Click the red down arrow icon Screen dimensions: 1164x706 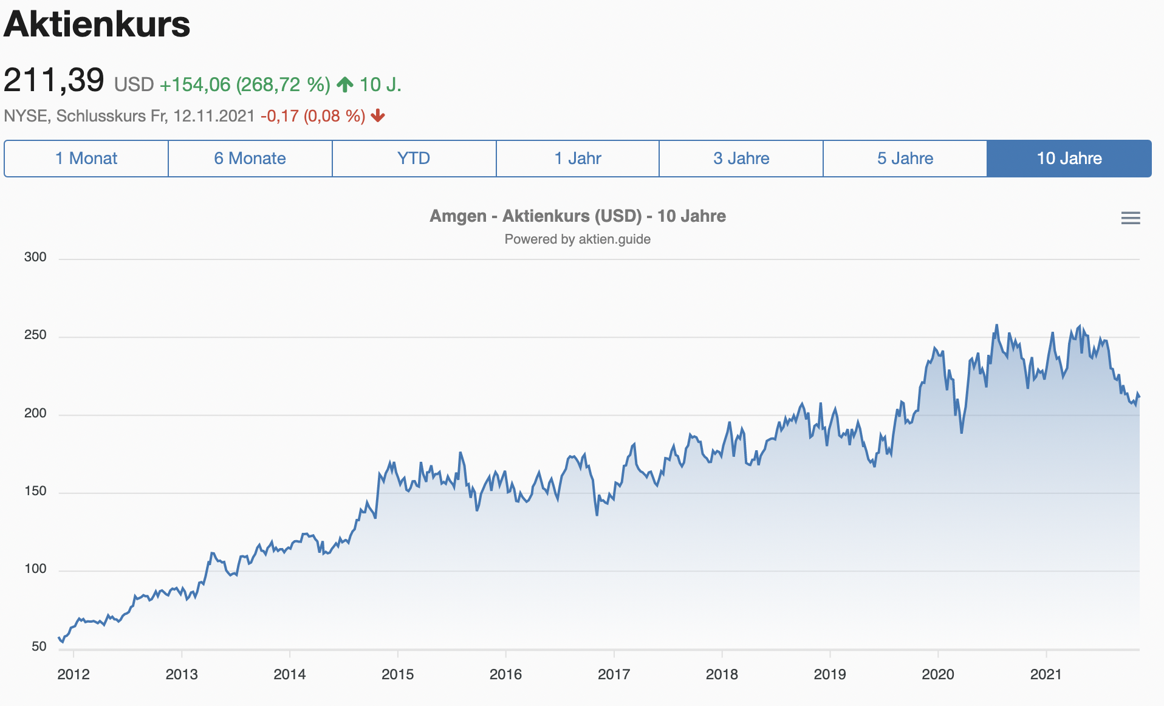point(378,115)
